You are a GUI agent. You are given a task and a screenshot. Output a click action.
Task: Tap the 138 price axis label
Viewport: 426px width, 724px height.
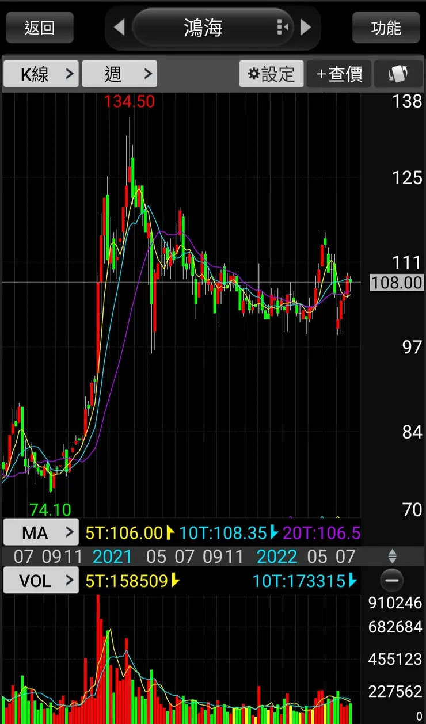(x=407, y=102)
